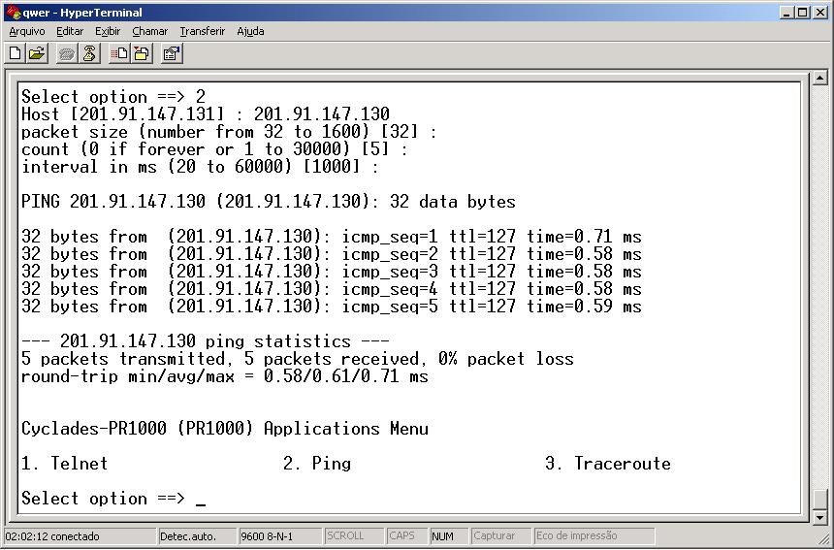Open the Editar menu
Viewport: 834px width, 550px height.
[x=70, y=31]
